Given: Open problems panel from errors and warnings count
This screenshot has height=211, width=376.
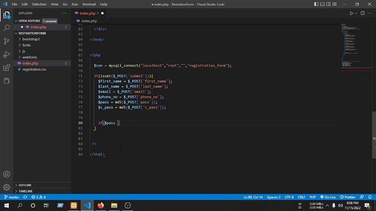Looking at the screenshot, I should (38, 197).
